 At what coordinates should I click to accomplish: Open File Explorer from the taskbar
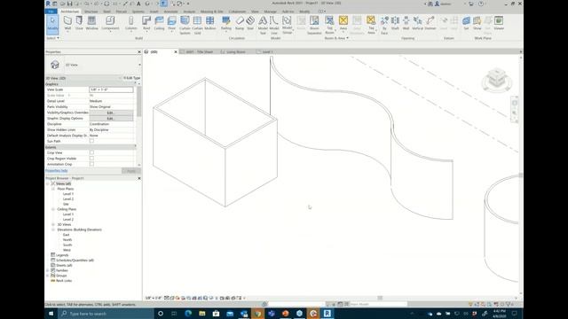point(202,314)
